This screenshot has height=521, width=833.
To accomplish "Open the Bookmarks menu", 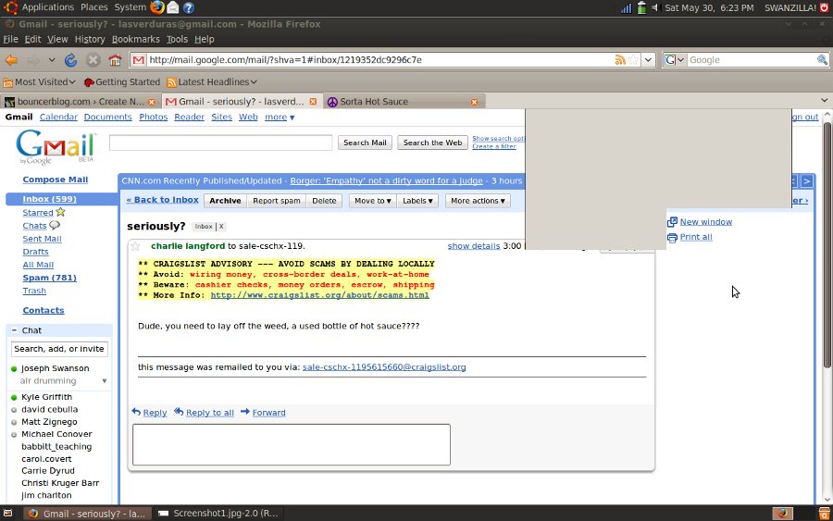I will (x=135, y=40).
